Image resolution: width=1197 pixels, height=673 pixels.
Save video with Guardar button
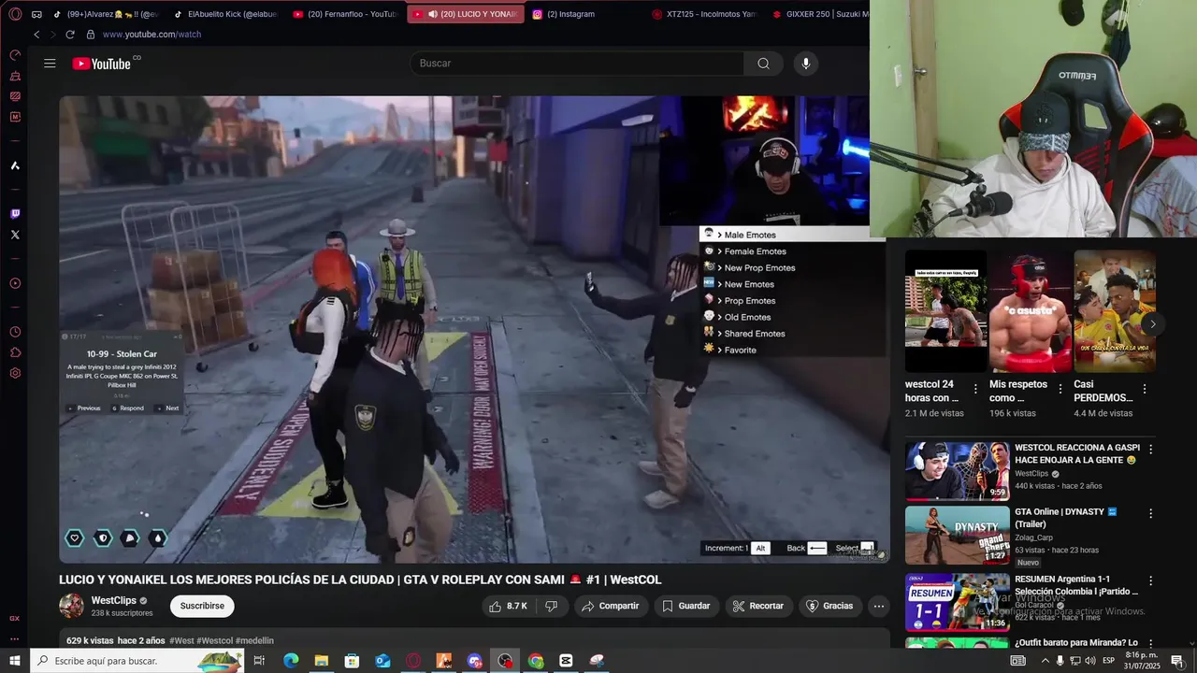[x=685, y=606]
